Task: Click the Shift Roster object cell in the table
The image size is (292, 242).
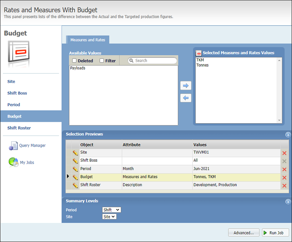Action: click(x=101, y=185)
